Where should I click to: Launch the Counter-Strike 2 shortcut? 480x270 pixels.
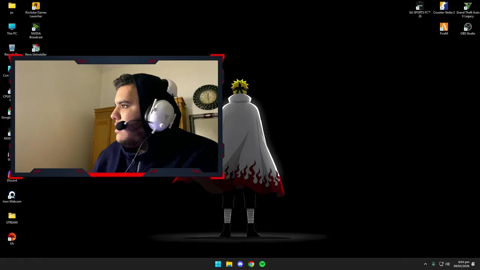point(444,8)
